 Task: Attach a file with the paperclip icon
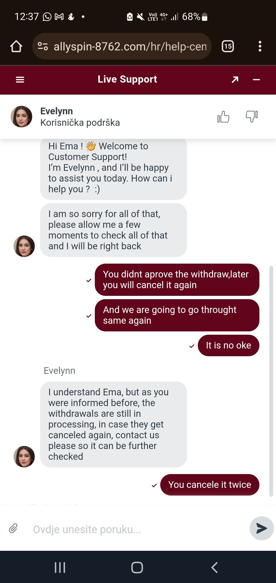click(x=13, y=528)
